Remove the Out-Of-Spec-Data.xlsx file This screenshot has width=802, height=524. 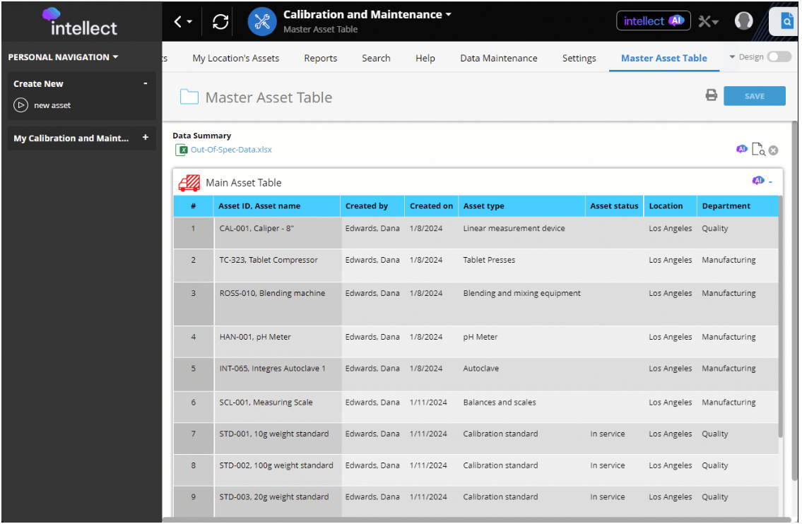[x=772, y=149]
